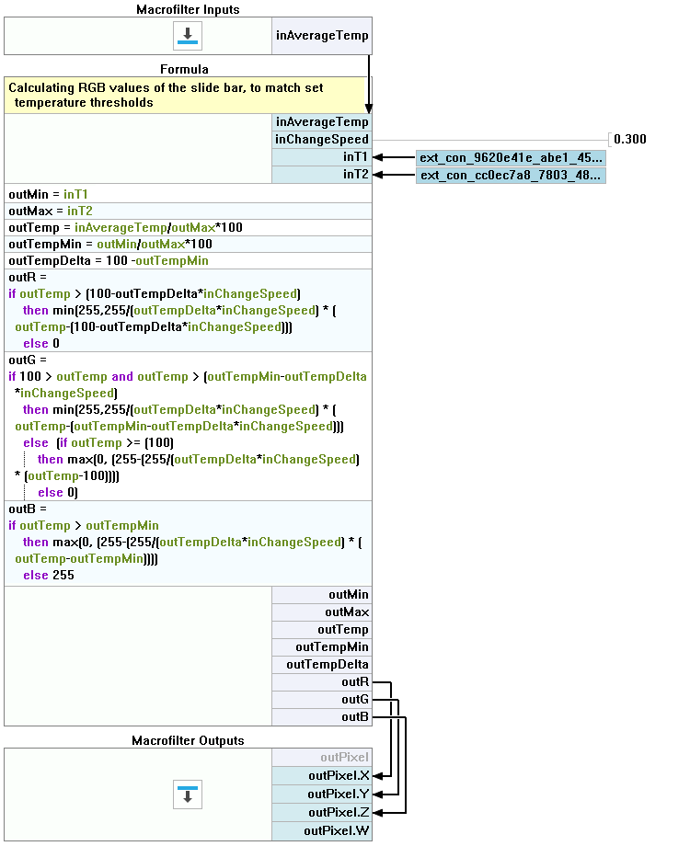
Task: Select the inChangeSpeed formula input port
Action: tap(321, 140)
